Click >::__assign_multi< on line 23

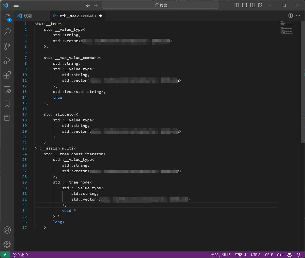55,148
